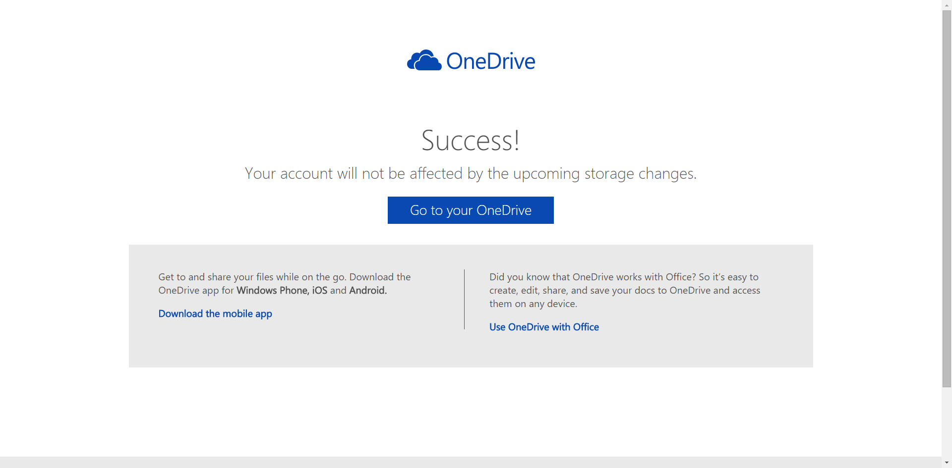Click the scrollbar up arrow
The height and width of the screenshot is (468, 952).
pos(947,4)
